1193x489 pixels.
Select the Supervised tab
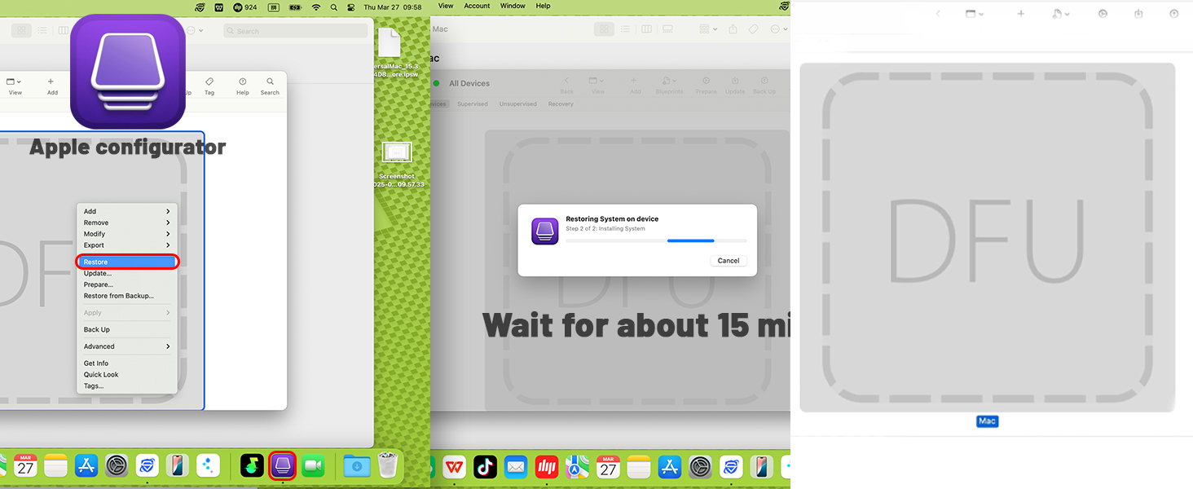point(473,104)
